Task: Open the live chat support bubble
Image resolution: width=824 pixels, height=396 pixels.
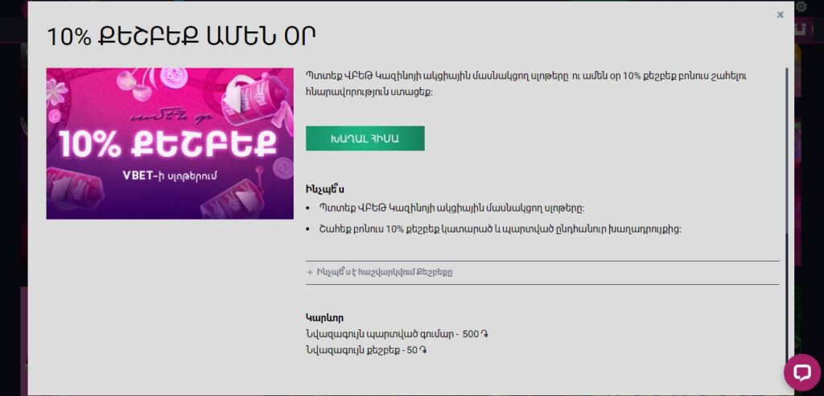Action: tap(801, 372)
